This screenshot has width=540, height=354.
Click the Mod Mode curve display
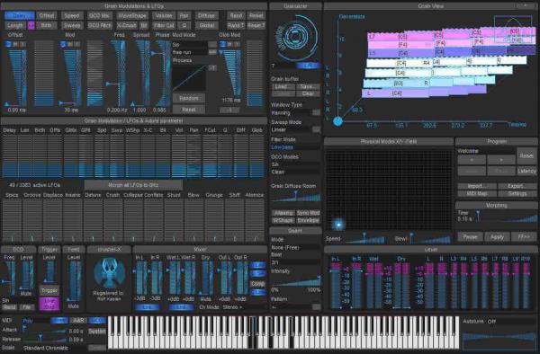[189, 78]
